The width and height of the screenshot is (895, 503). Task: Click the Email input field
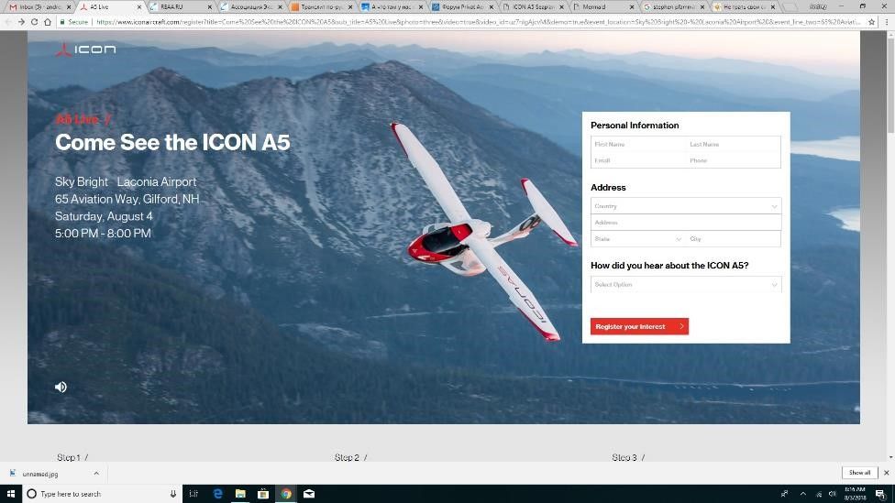pos(638,160)
